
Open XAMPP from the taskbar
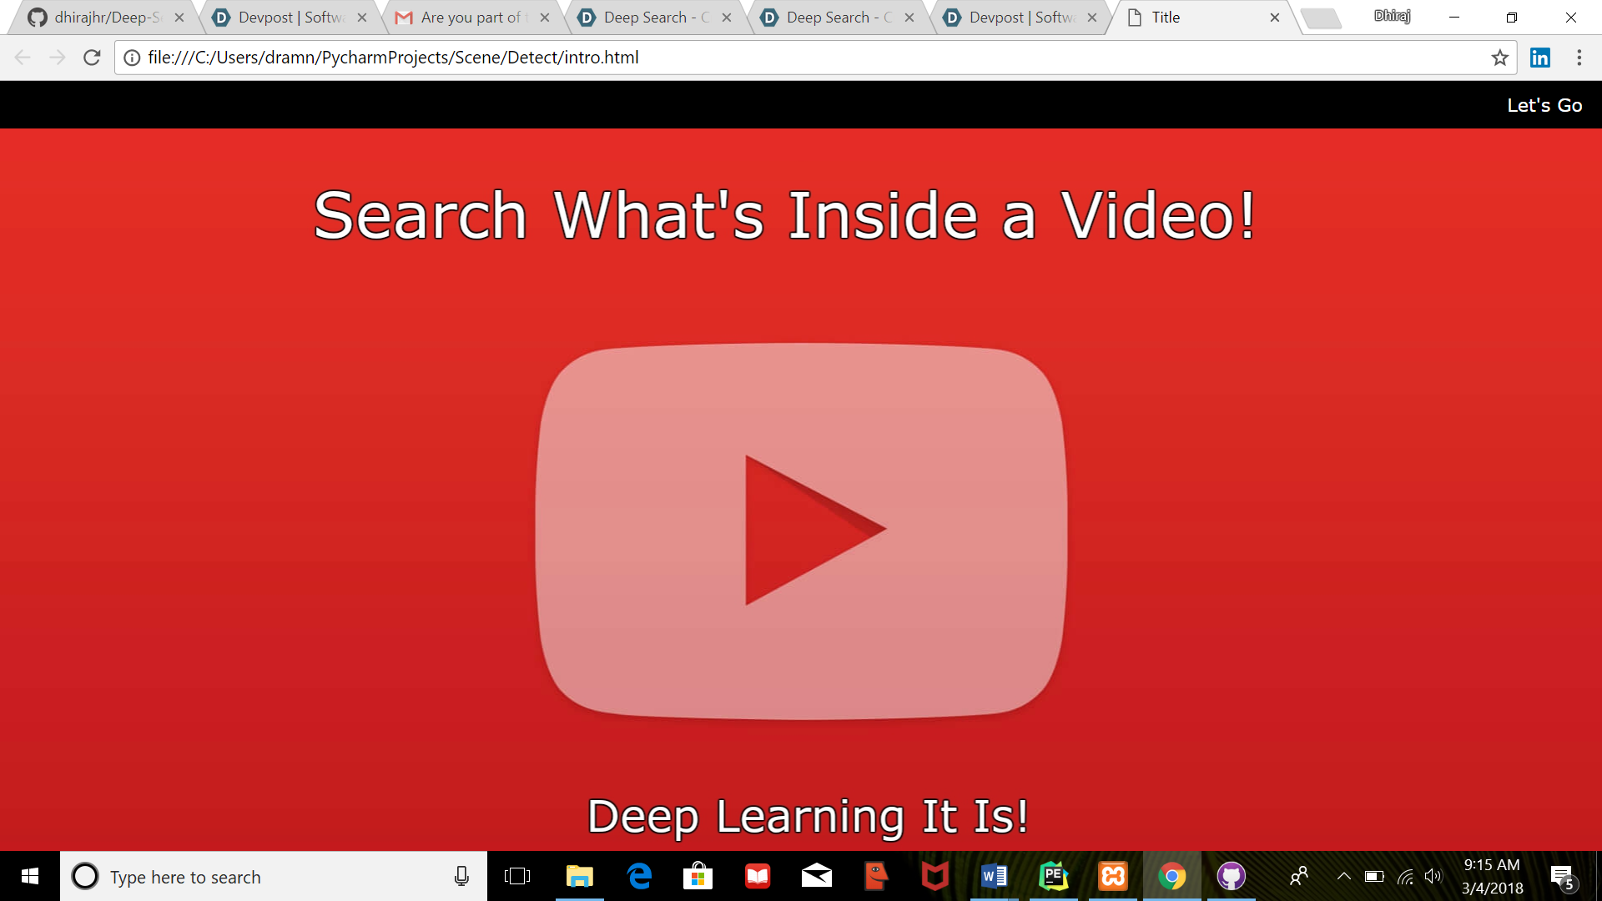click(x=1112, y=876)
